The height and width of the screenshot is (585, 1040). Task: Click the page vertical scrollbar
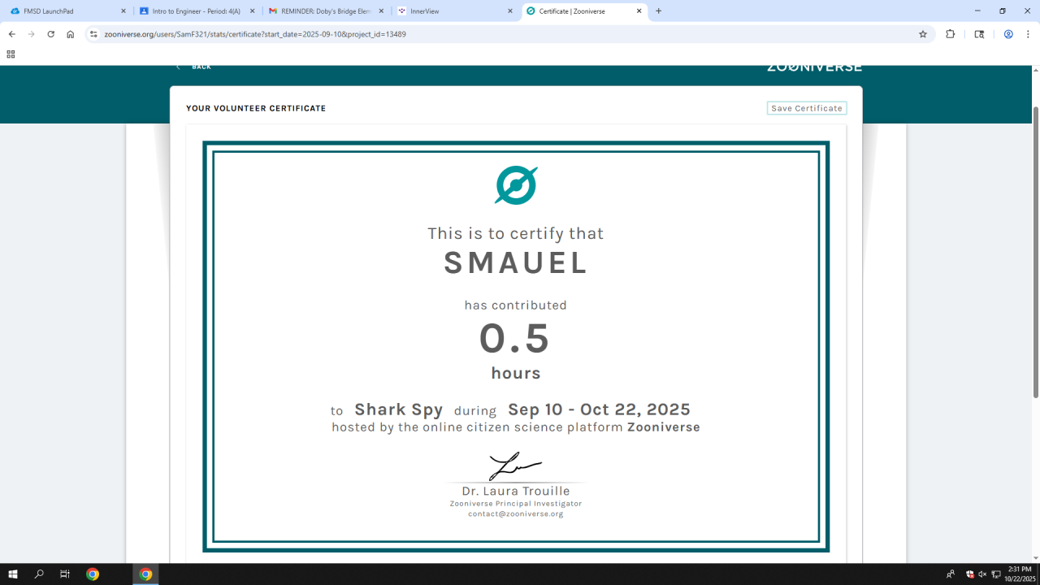pos(1035,252)
